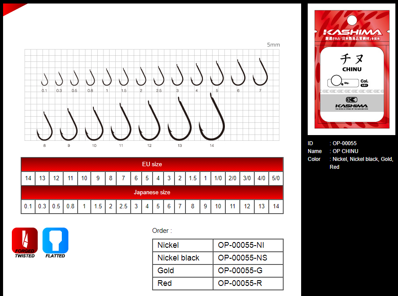Select the size 7 hook drawing
Viewport: 398px width, 296px height.
tap(260, 74)
